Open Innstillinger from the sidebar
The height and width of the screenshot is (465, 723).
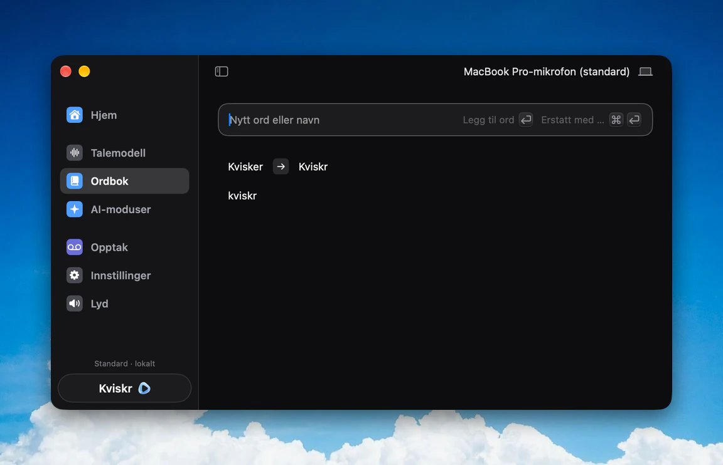(x=124, y=275)
